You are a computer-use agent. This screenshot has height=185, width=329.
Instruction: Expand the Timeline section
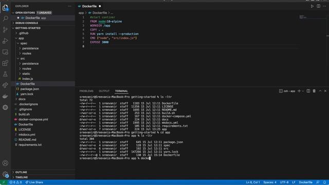pyautogui.click(x=43, y=177)
